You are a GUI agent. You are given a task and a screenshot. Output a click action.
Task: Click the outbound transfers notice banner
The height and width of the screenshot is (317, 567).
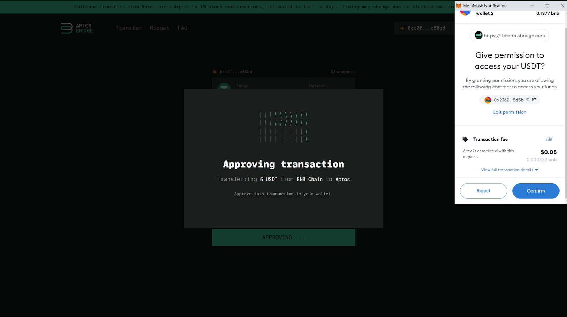(227, 7)
